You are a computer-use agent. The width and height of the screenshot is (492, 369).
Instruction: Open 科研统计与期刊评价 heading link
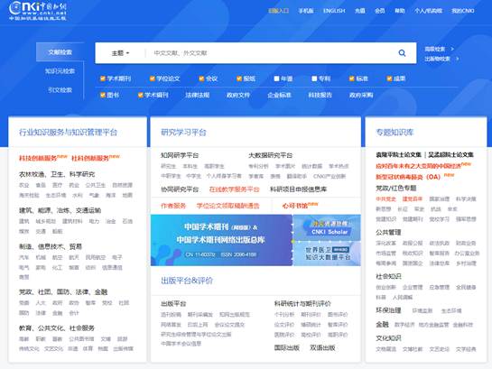click(302, 304)
